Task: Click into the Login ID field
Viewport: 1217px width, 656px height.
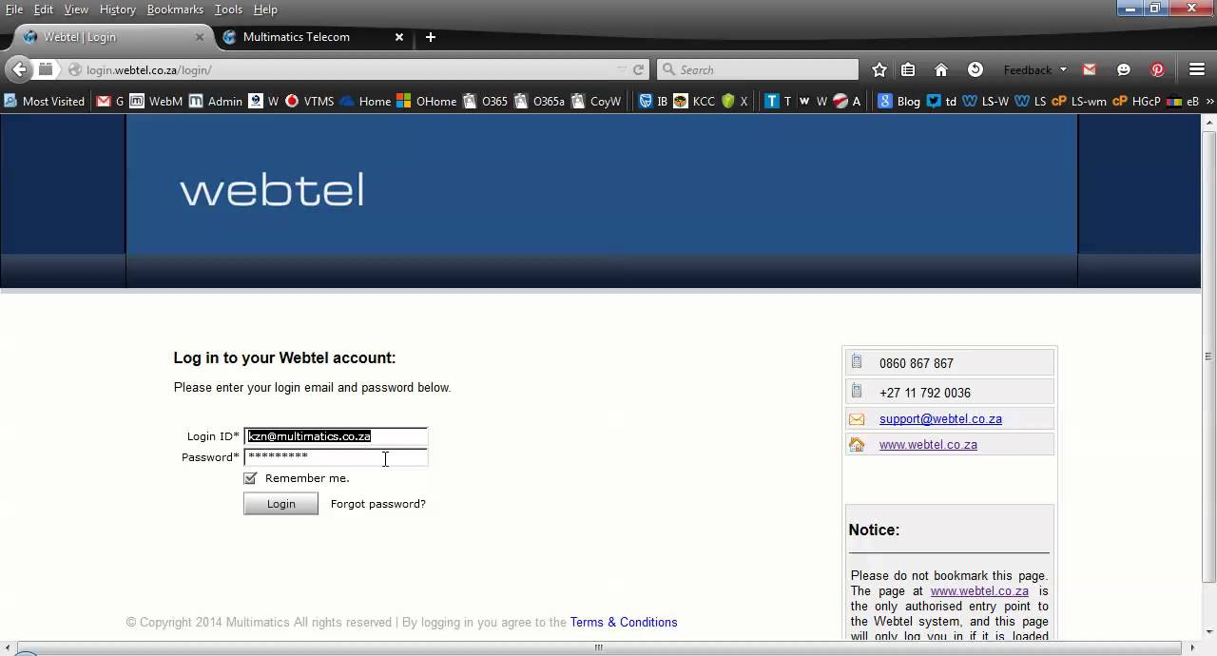Action: (x=336, y=436)
